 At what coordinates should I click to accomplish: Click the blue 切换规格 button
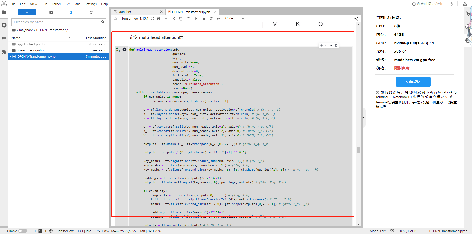pyautogui.click(x=413, y=82)
